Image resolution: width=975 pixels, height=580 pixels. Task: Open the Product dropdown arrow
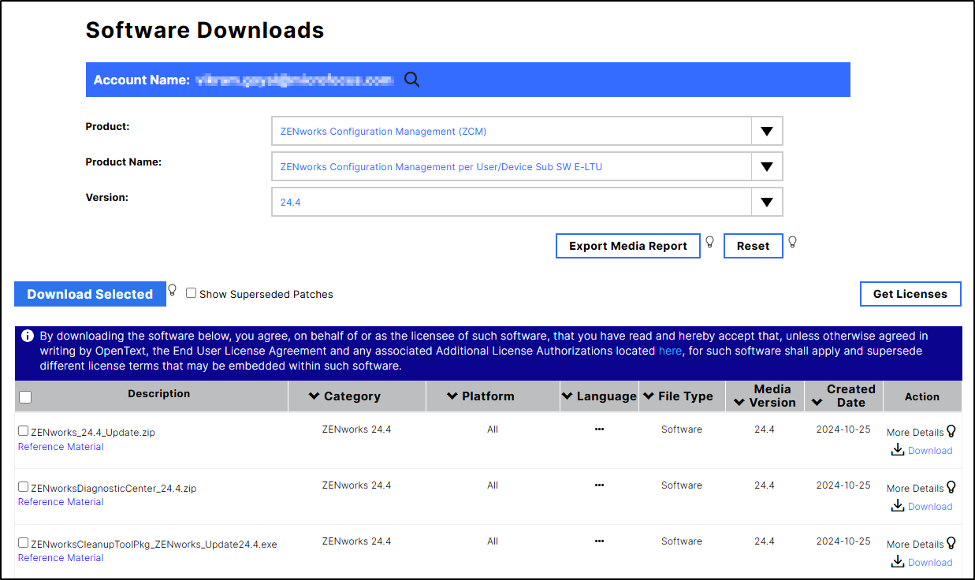click(x=766, y=132)
